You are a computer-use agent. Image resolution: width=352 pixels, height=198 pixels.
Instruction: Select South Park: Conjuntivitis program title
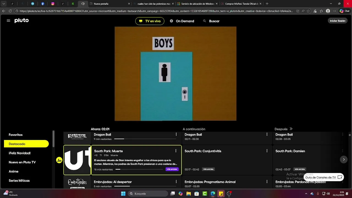pyautogui.click(x=203, y=151)
